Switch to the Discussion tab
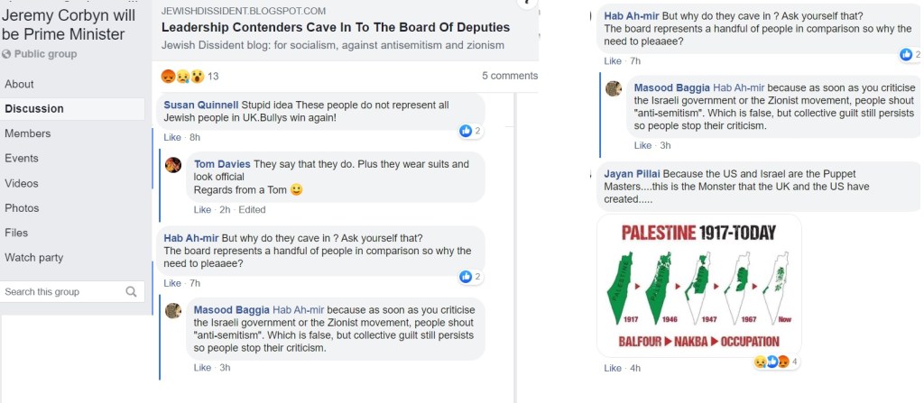 34,108
